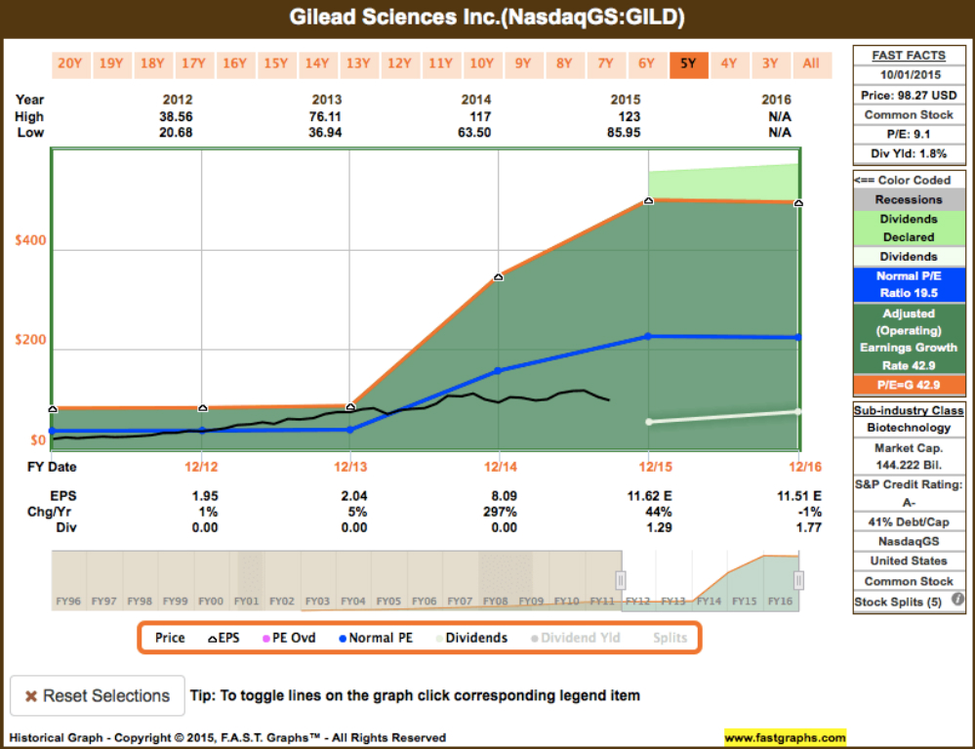Switch to the 3Y time range
The image size is (975, 749).
[770, 64]
